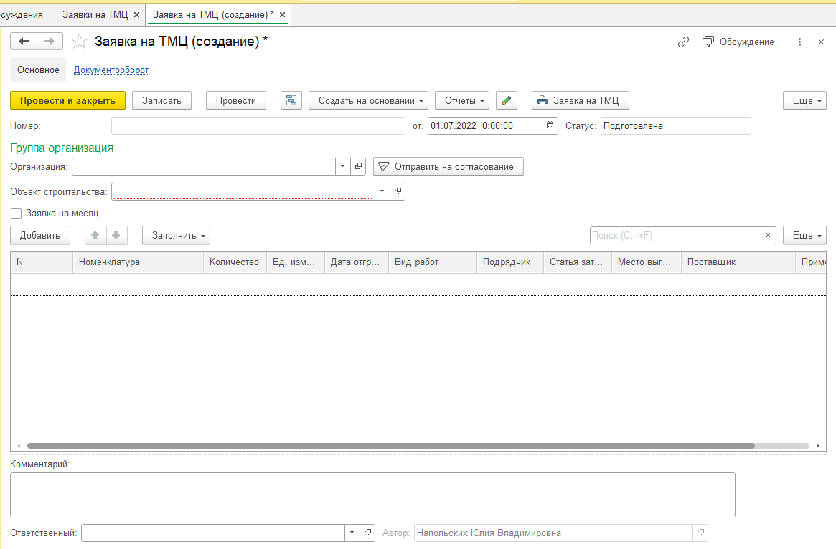Switch to the Заявки на ТМЦ tab
836x549 pixels.
pyautogui.click(x=95, y=14)
